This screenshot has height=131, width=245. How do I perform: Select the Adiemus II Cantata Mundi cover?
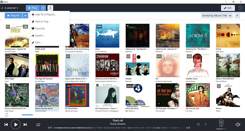pos(137,36)
